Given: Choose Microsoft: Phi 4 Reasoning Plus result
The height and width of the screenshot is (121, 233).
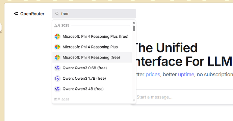Looking at the screenshot, I should pyautogui.click(x=92, y=47).
